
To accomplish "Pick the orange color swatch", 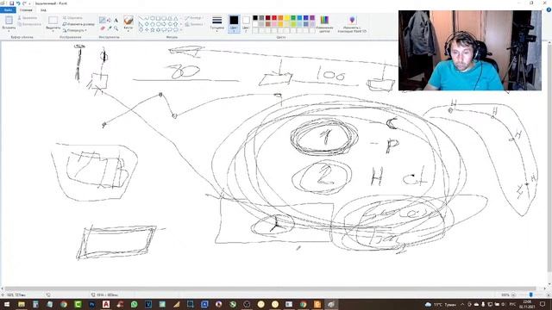I will click(x=280, y=18).
